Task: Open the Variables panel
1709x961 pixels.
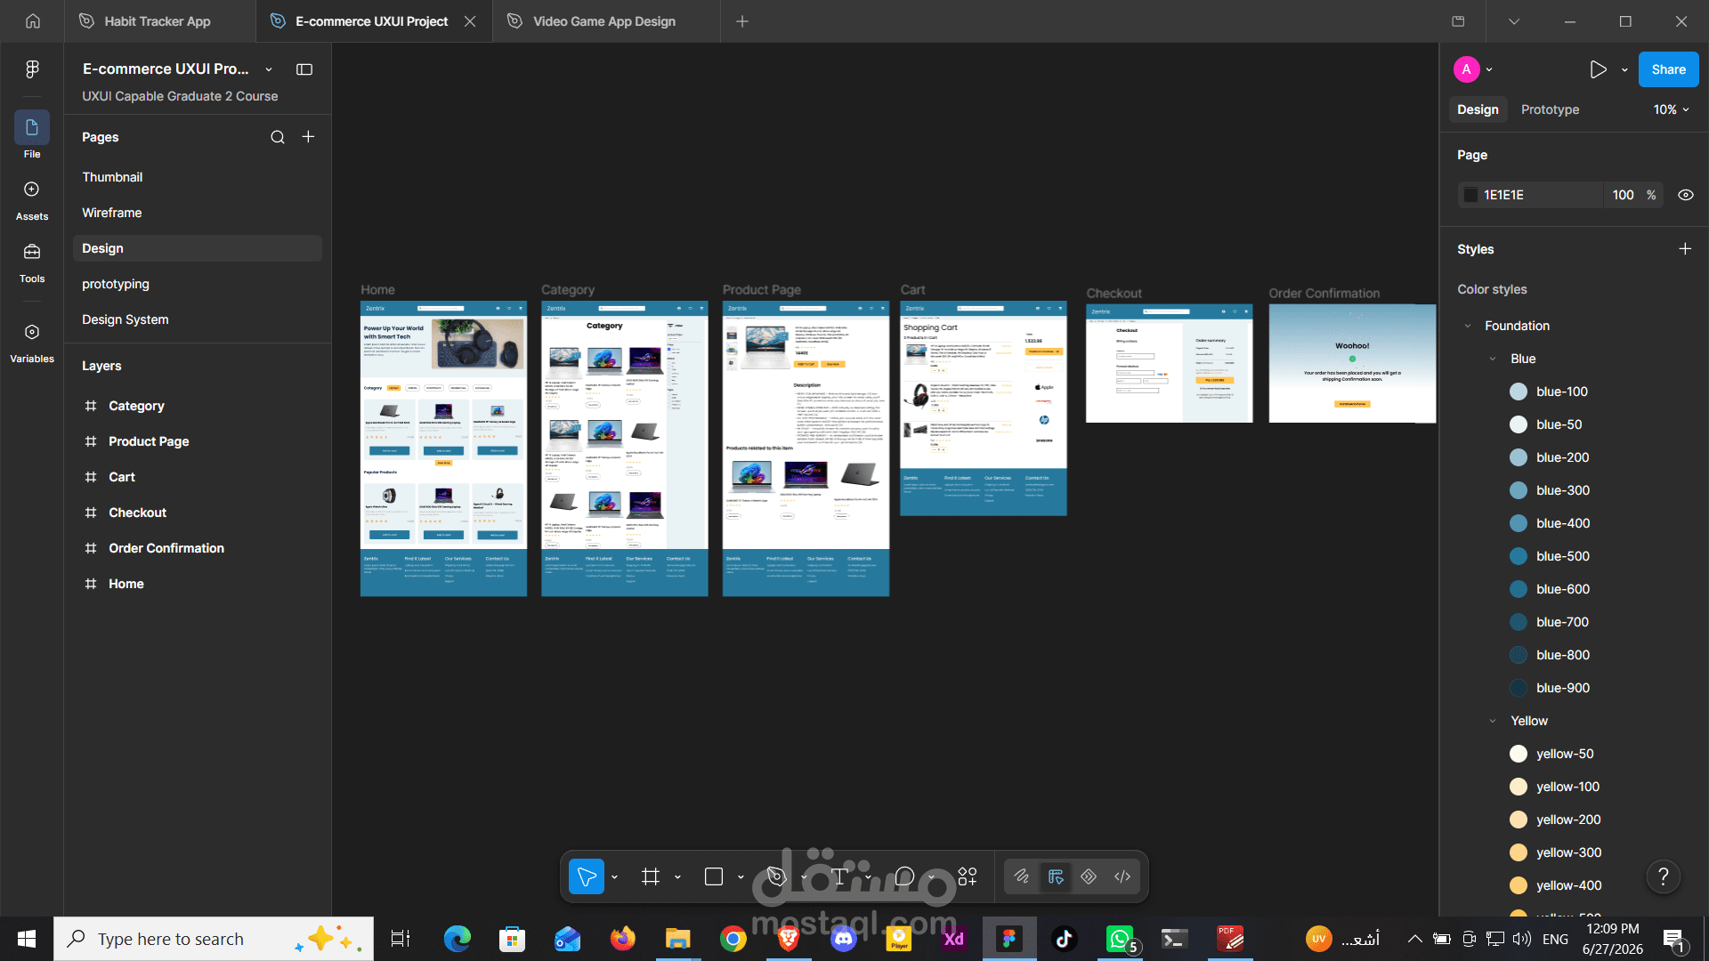Action: click(x=32, y=343)
